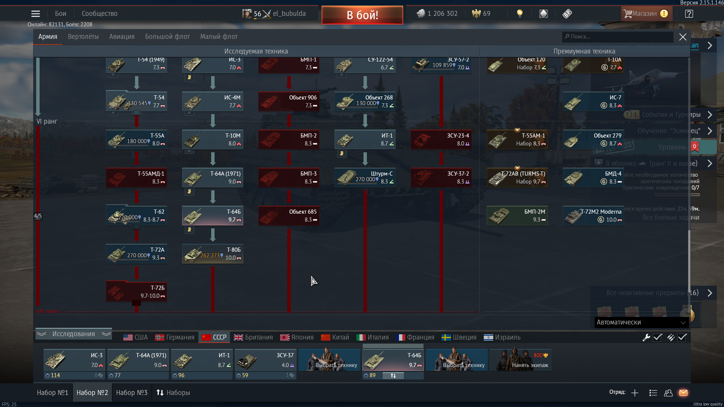Select the ЗСУ-37 crew slot
Screen dimensions: 724x407
click(265, 360)
